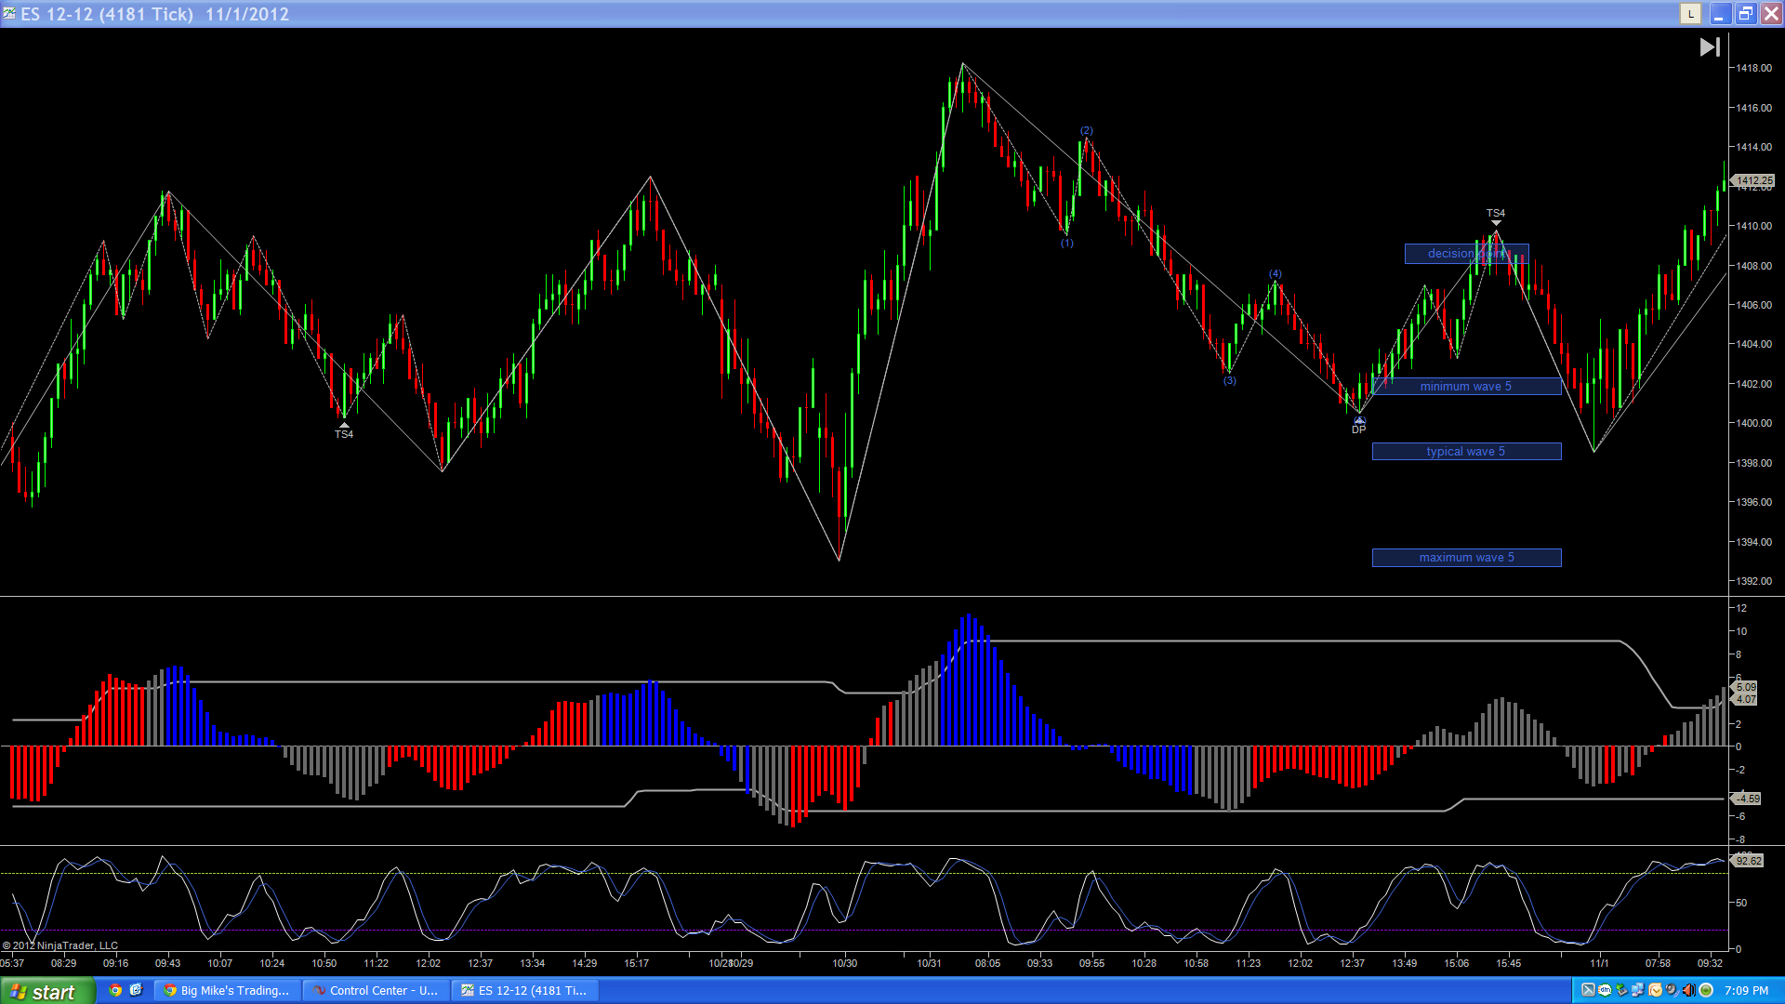The image size is (1785, 1004).
Task: Click the safely remove hardware tray icon
Action: 1621,991
